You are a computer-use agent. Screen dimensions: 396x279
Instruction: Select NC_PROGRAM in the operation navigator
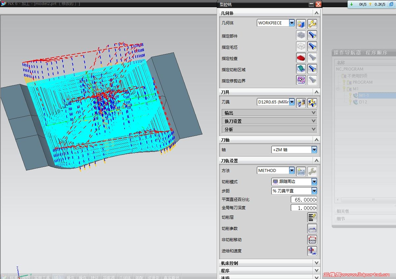tap(350, 69)
